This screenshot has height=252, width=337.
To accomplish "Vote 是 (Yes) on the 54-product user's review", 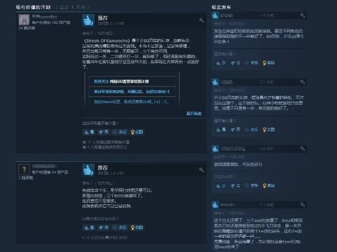I will tap(89, 227).
